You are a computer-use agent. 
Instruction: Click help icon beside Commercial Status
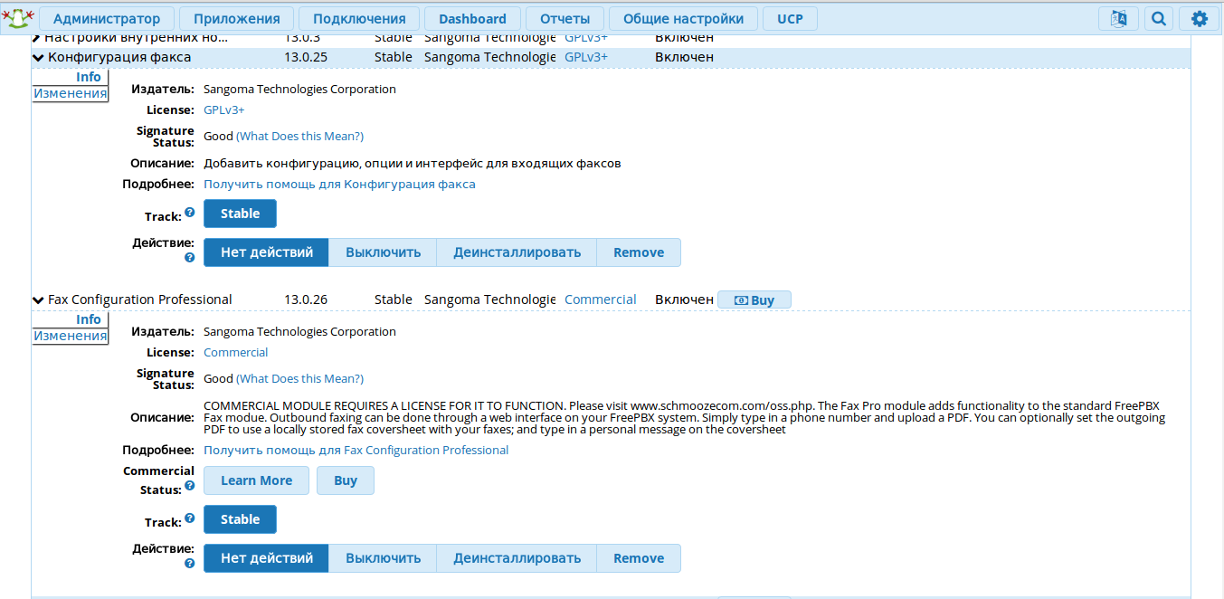(x=190, y=486)
